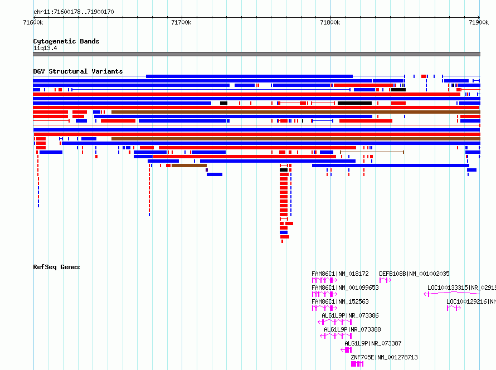This screenshot has width=496, height=370.
Task: Click the 71800k ruler label
Action: [330, 22]
